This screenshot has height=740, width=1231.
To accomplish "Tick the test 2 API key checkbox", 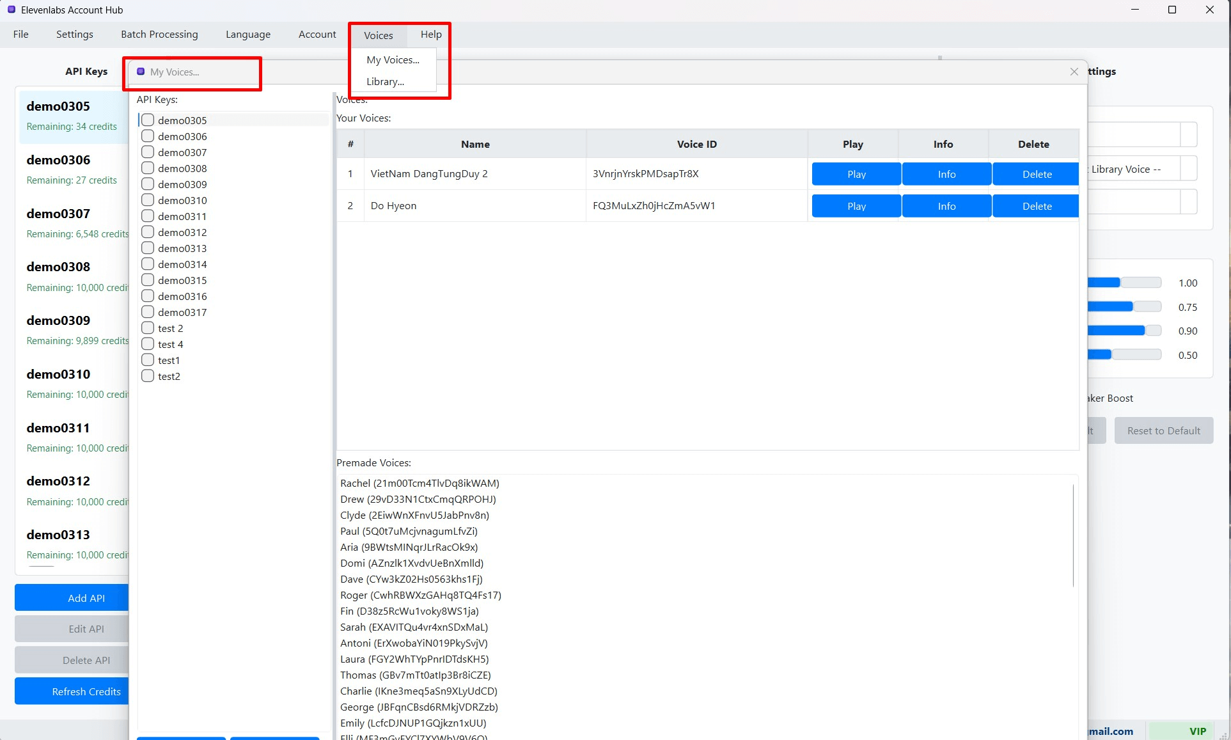I will [148, 328].
